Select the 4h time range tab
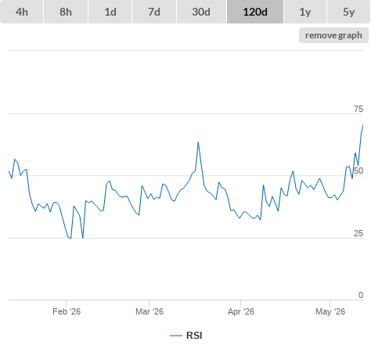 (x=22, y=12)
